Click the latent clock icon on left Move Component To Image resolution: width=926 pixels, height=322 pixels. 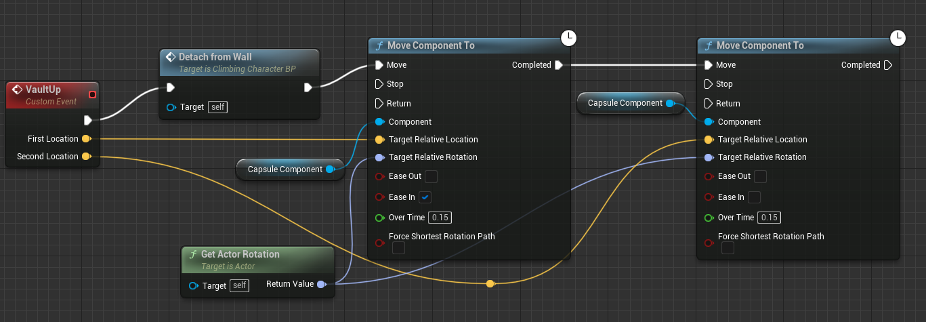569,37
